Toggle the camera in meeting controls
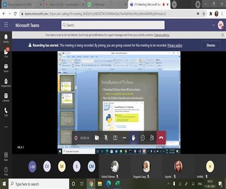 [97, 138]
